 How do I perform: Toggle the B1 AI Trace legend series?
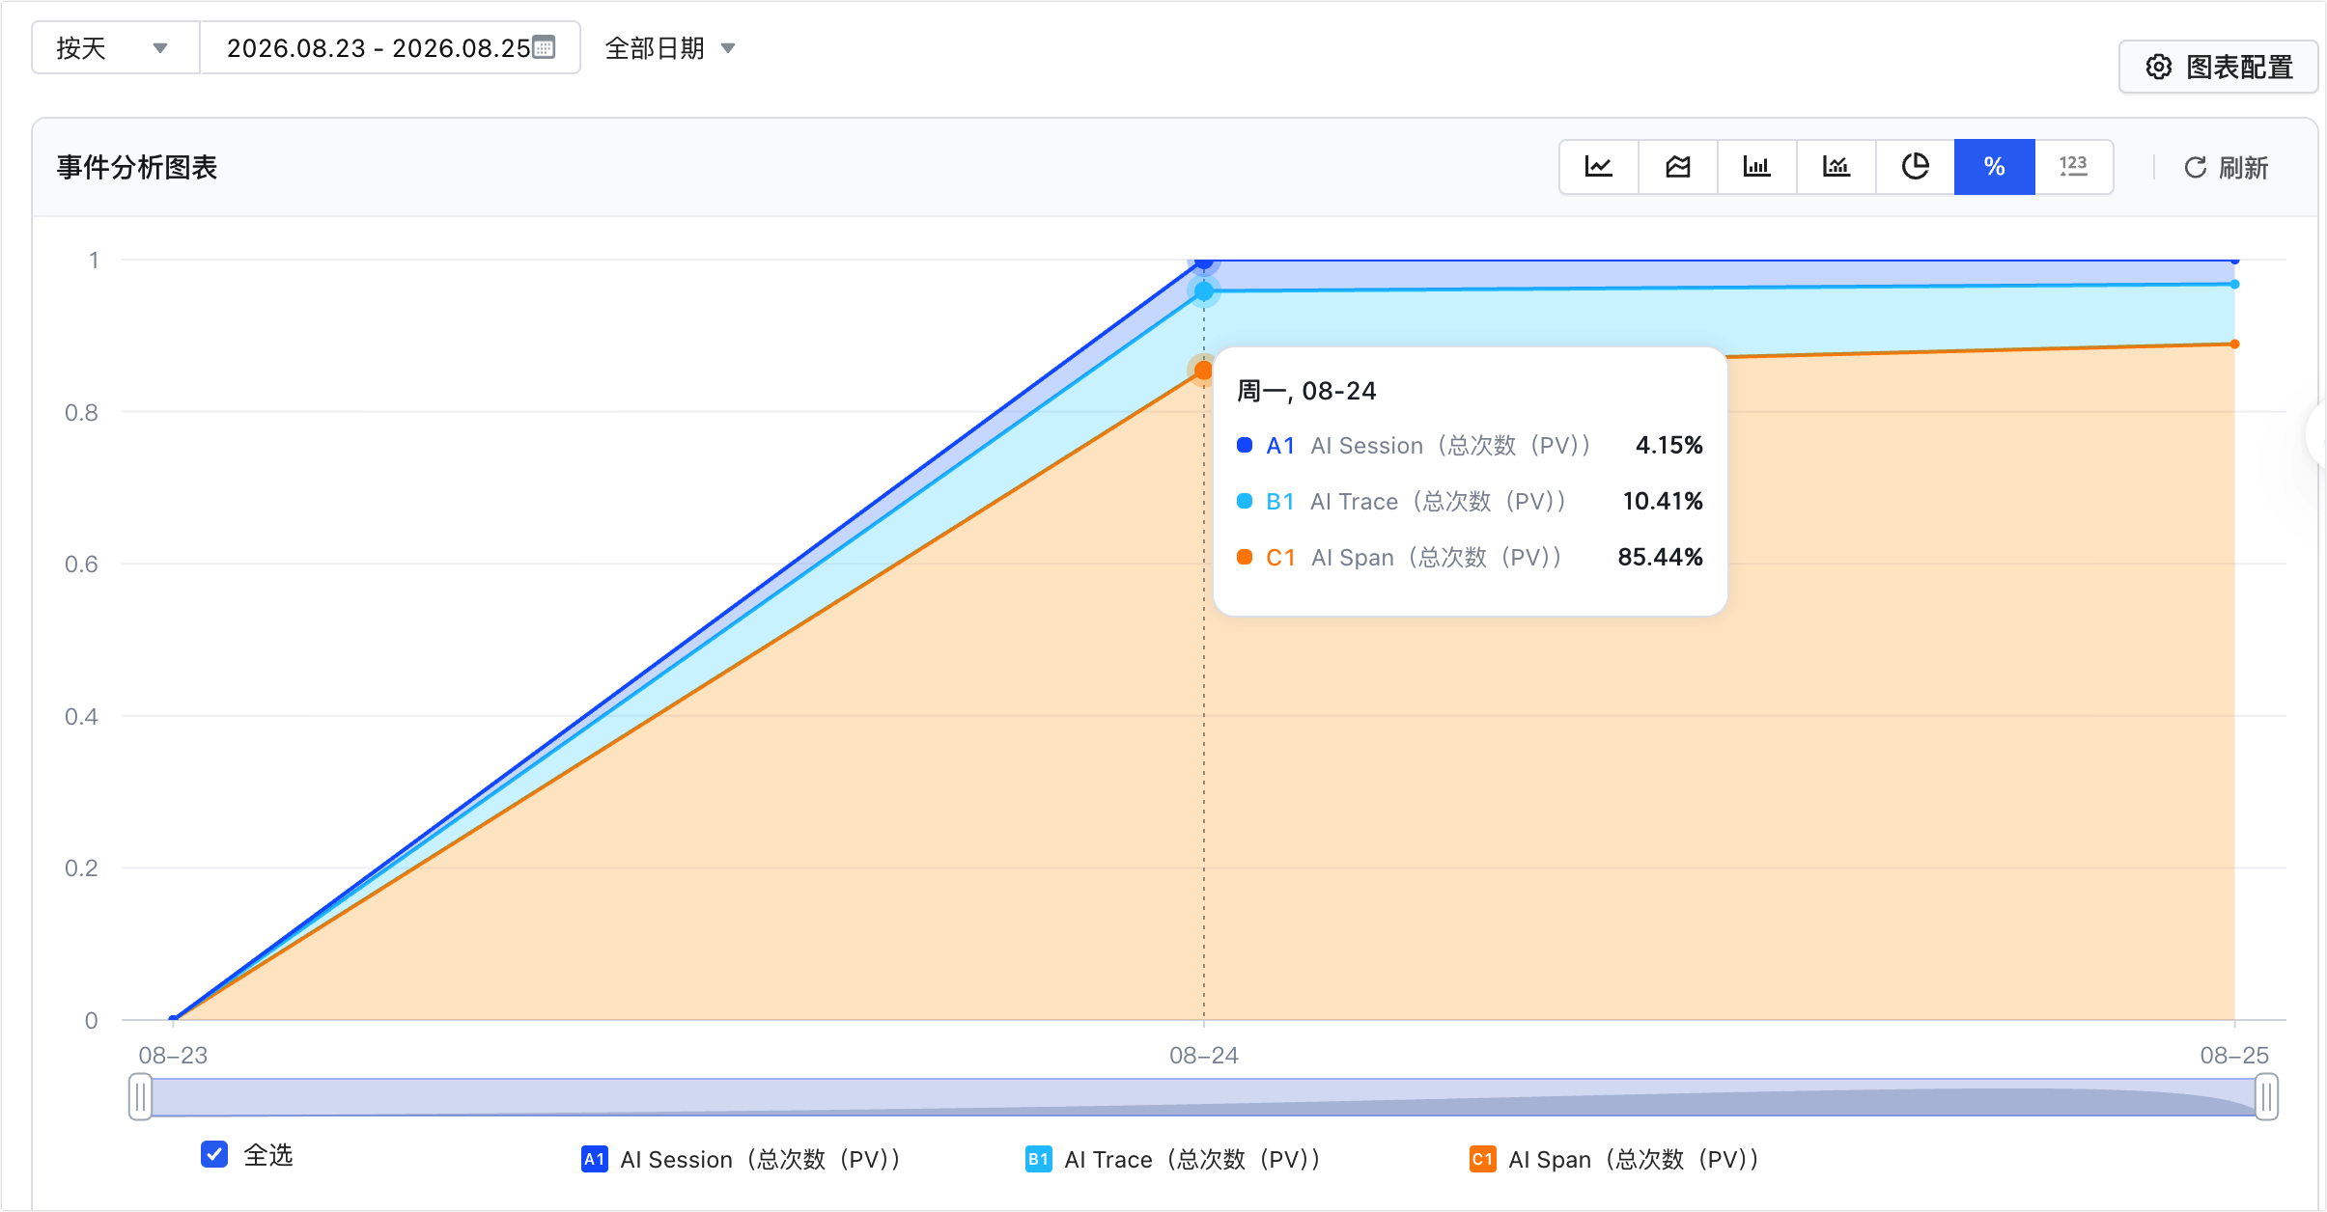(1173, 1159)
